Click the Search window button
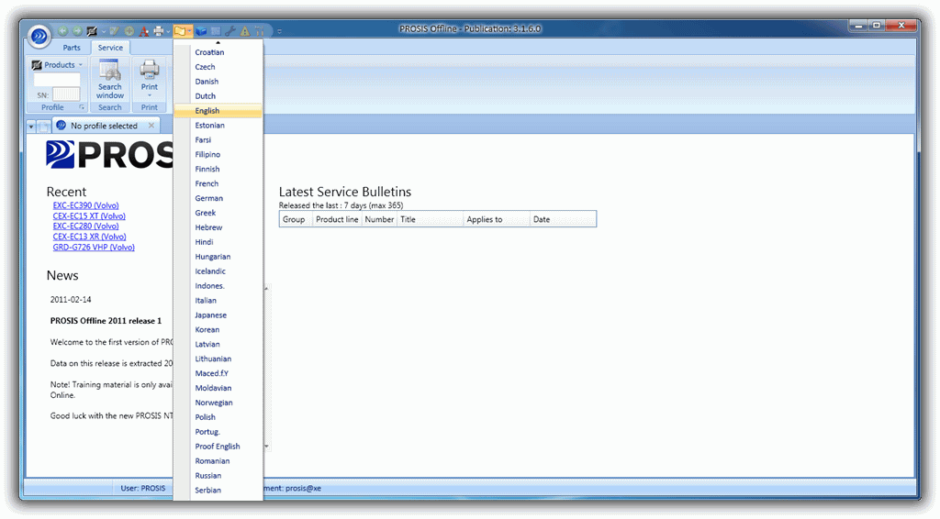This screenshot has width=940, height=519. coord(110,79)
